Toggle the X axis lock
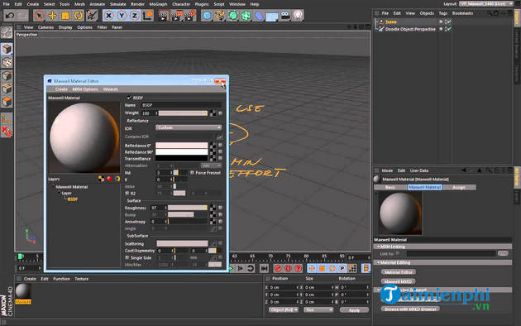This screenshot has width=521, height=326. pyautogui.click(x=108, y=16)
